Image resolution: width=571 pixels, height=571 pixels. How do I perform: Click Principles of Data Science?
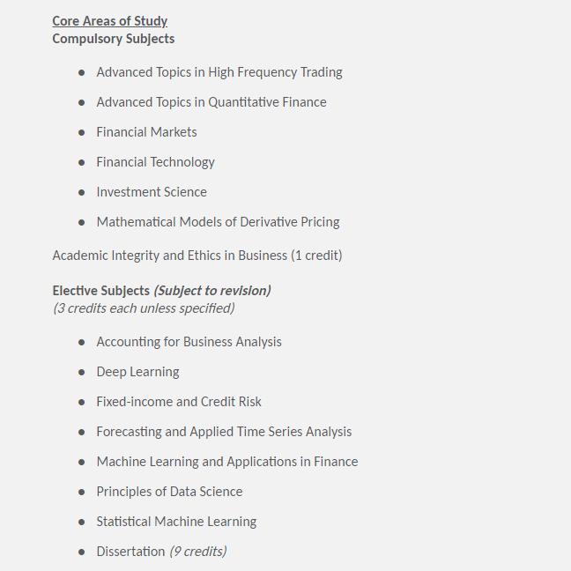[x=169, y=492]
